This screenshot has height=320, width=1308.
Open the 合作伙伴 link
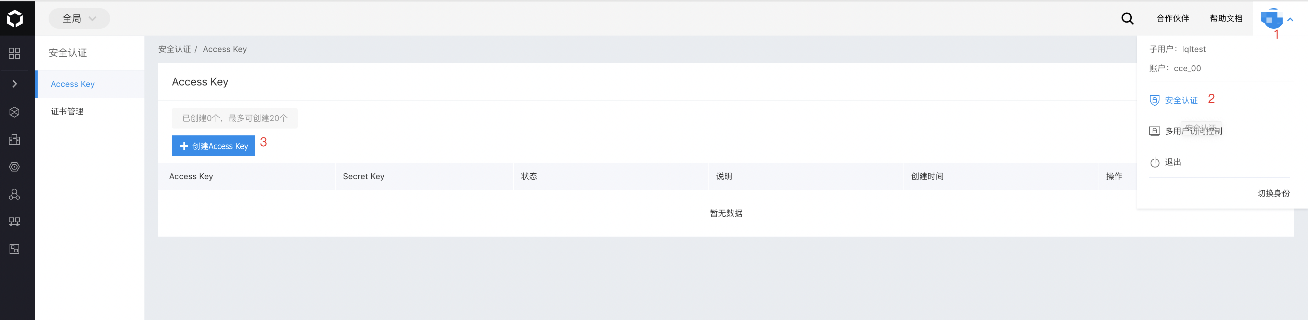1172,18
